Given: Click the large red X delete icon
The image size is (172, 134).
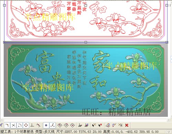Looking at the screenshot, I should [x=127, y=125].
